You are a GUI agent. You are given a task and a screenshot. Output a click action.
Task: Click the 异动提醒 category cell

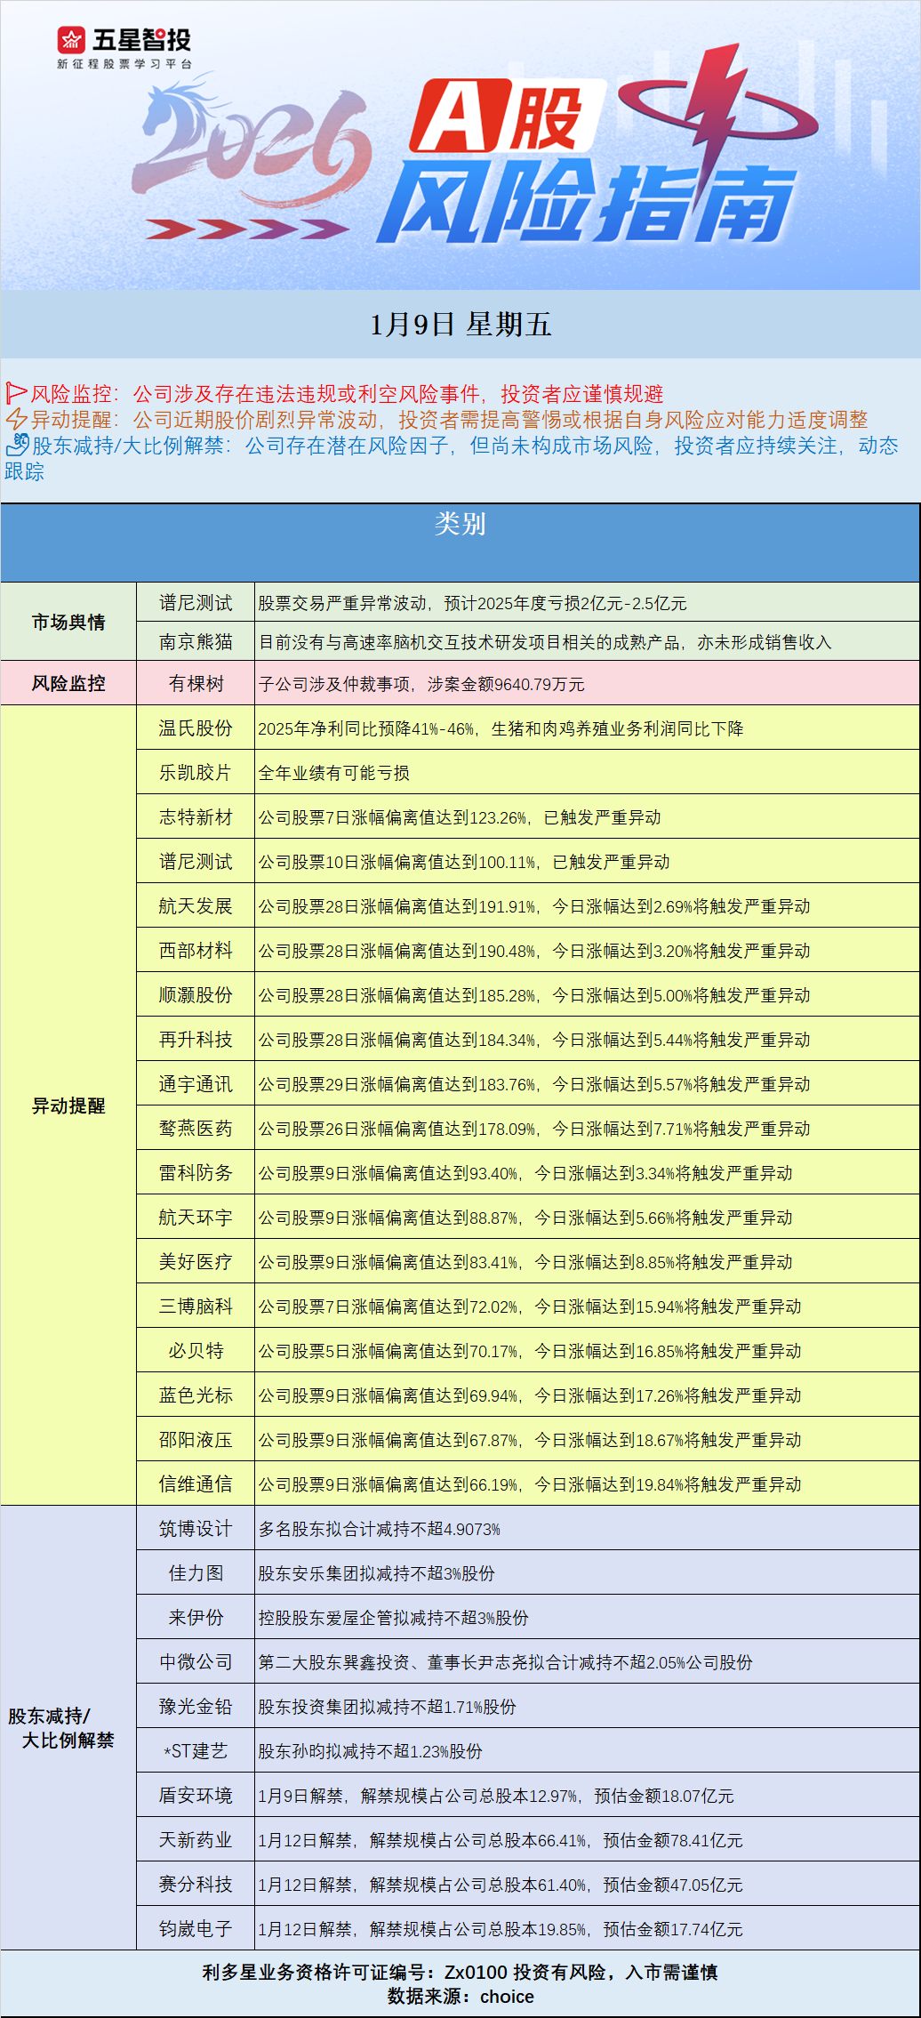[x=68, y=1105]
